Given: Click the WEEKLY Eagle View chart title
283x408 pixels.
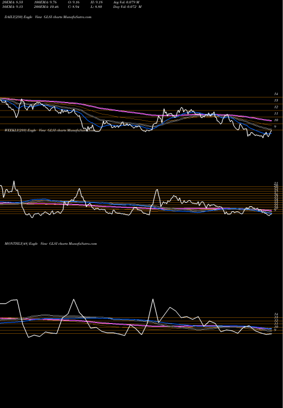Looking at the screenshot, I should (x=49, y=130).
